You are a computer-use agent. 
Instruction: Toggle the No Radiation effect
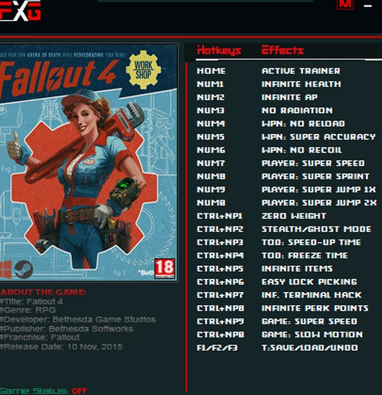coord(297,110)
